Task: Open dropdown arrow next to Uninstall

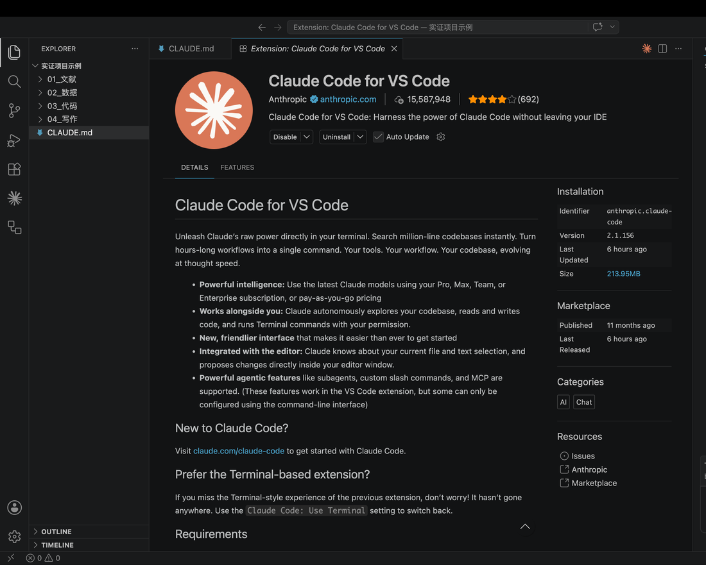Action: [360, 137]
